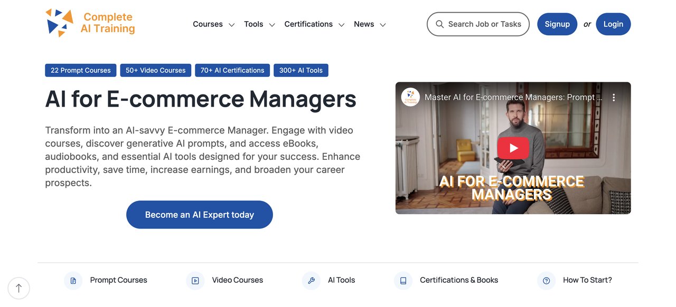Click the AI for E-commerce Managers heading

[x=201, y=99]
